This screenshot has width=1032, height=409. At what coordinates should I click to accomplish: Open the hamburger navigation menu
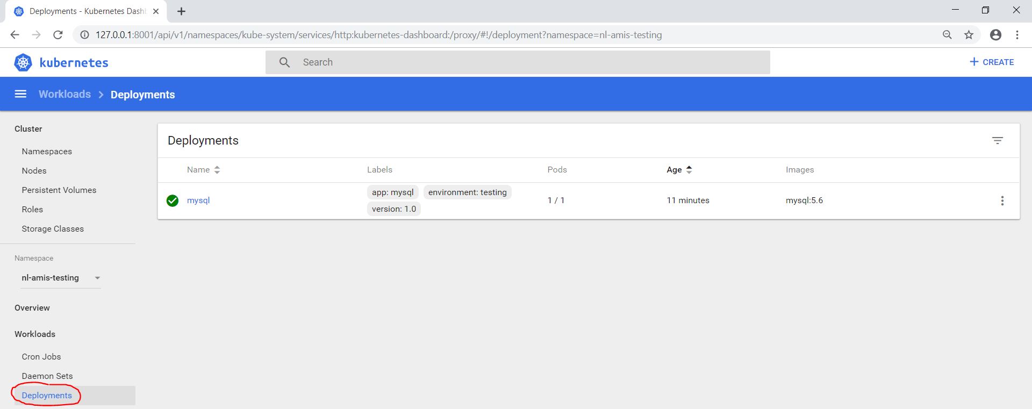20,94
